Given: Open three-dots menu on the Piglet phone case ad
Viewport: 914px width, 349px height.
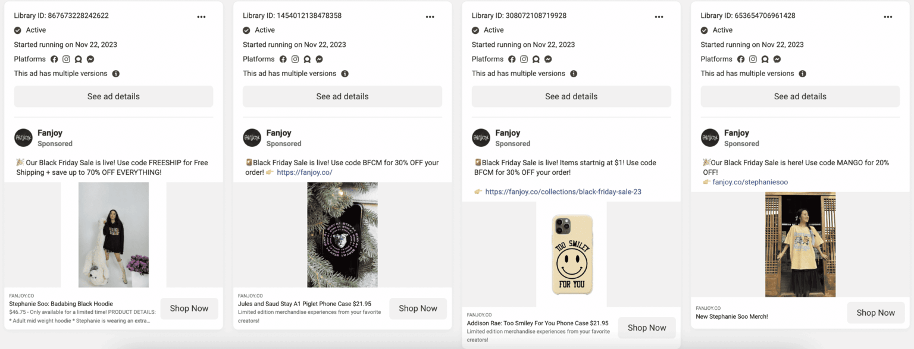Looking at the screenshot, I should (430, 17).
